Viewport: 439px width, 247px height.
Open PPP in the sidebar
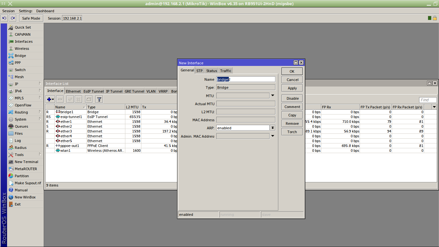[25, 63]
